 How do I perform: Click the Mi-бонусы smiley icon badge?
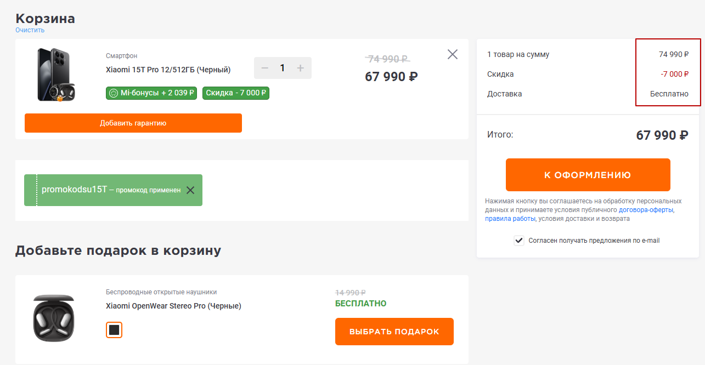tap(114, 93)
